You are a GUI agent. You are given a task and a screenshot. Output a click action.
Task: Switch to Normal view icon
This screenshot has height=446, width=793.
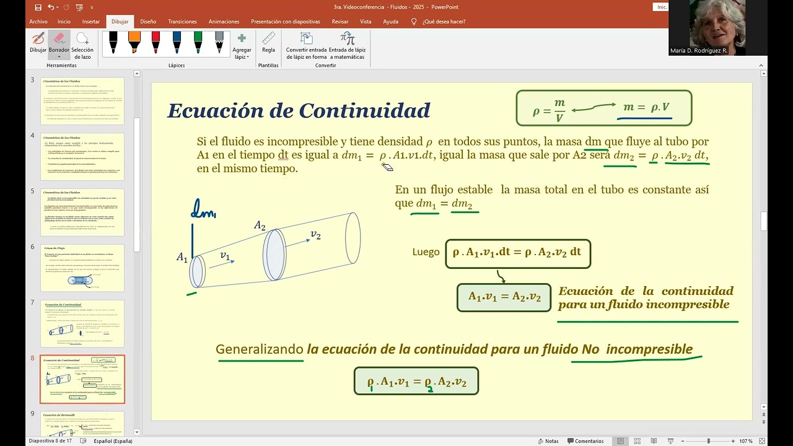pos(621,441)
